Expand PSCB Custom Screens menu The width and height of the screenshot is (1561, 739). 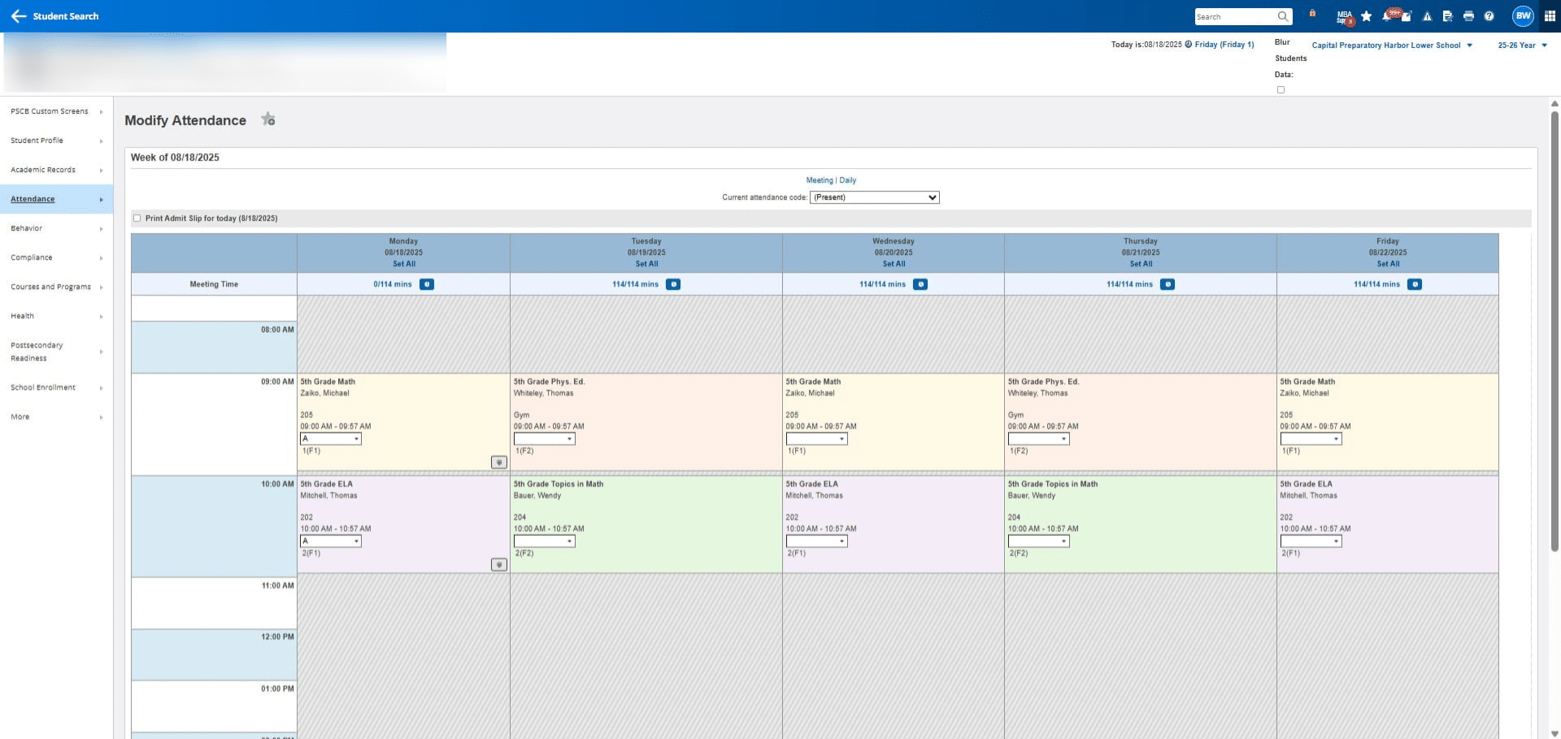[x=56, y=111]
